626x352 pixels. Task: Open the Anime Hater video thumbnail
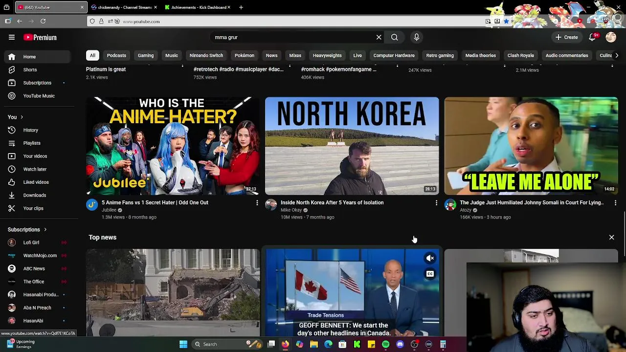pyautogui.click(x=173, y=146)
